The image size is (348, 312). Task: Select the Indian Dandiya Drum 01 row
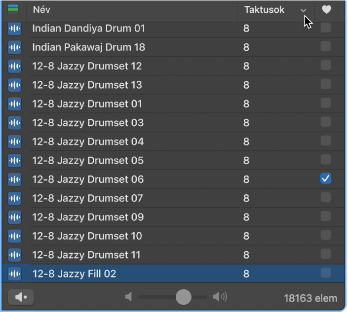[89, 29]
